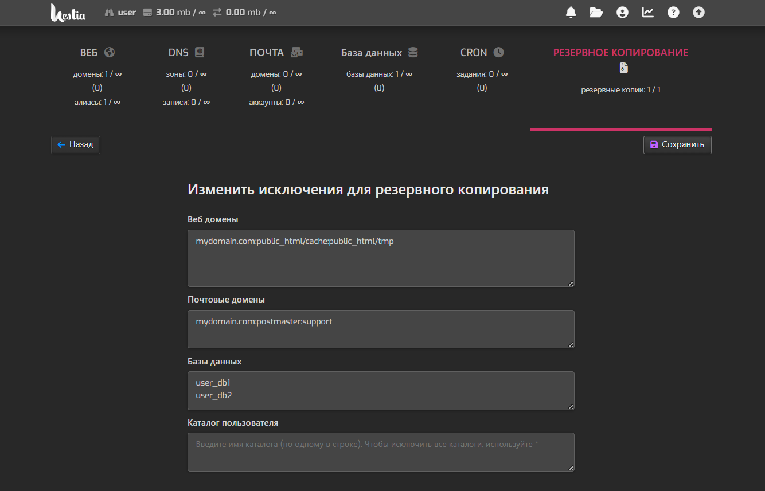Click the globe icon next to ВЕБ
Viewport: 765px width, 491px height.
tap(110, 52)
